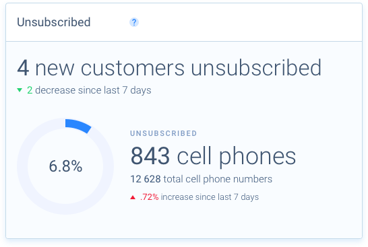Click the green down arrow decrease indicator
This screenshot has width=368, height=247.
coord(20,90)
